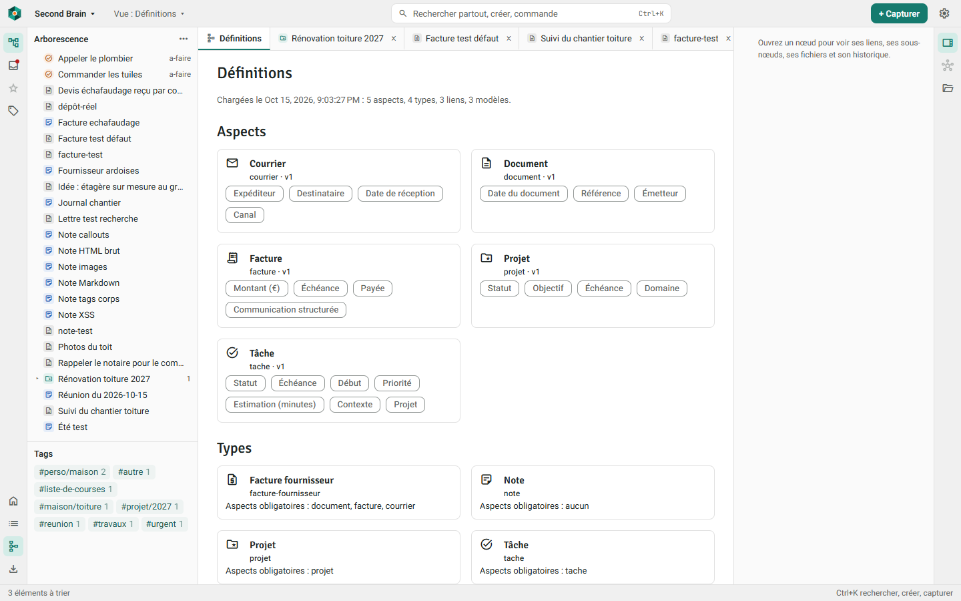Open the Facture fournisseur type card

coord(338,492)
